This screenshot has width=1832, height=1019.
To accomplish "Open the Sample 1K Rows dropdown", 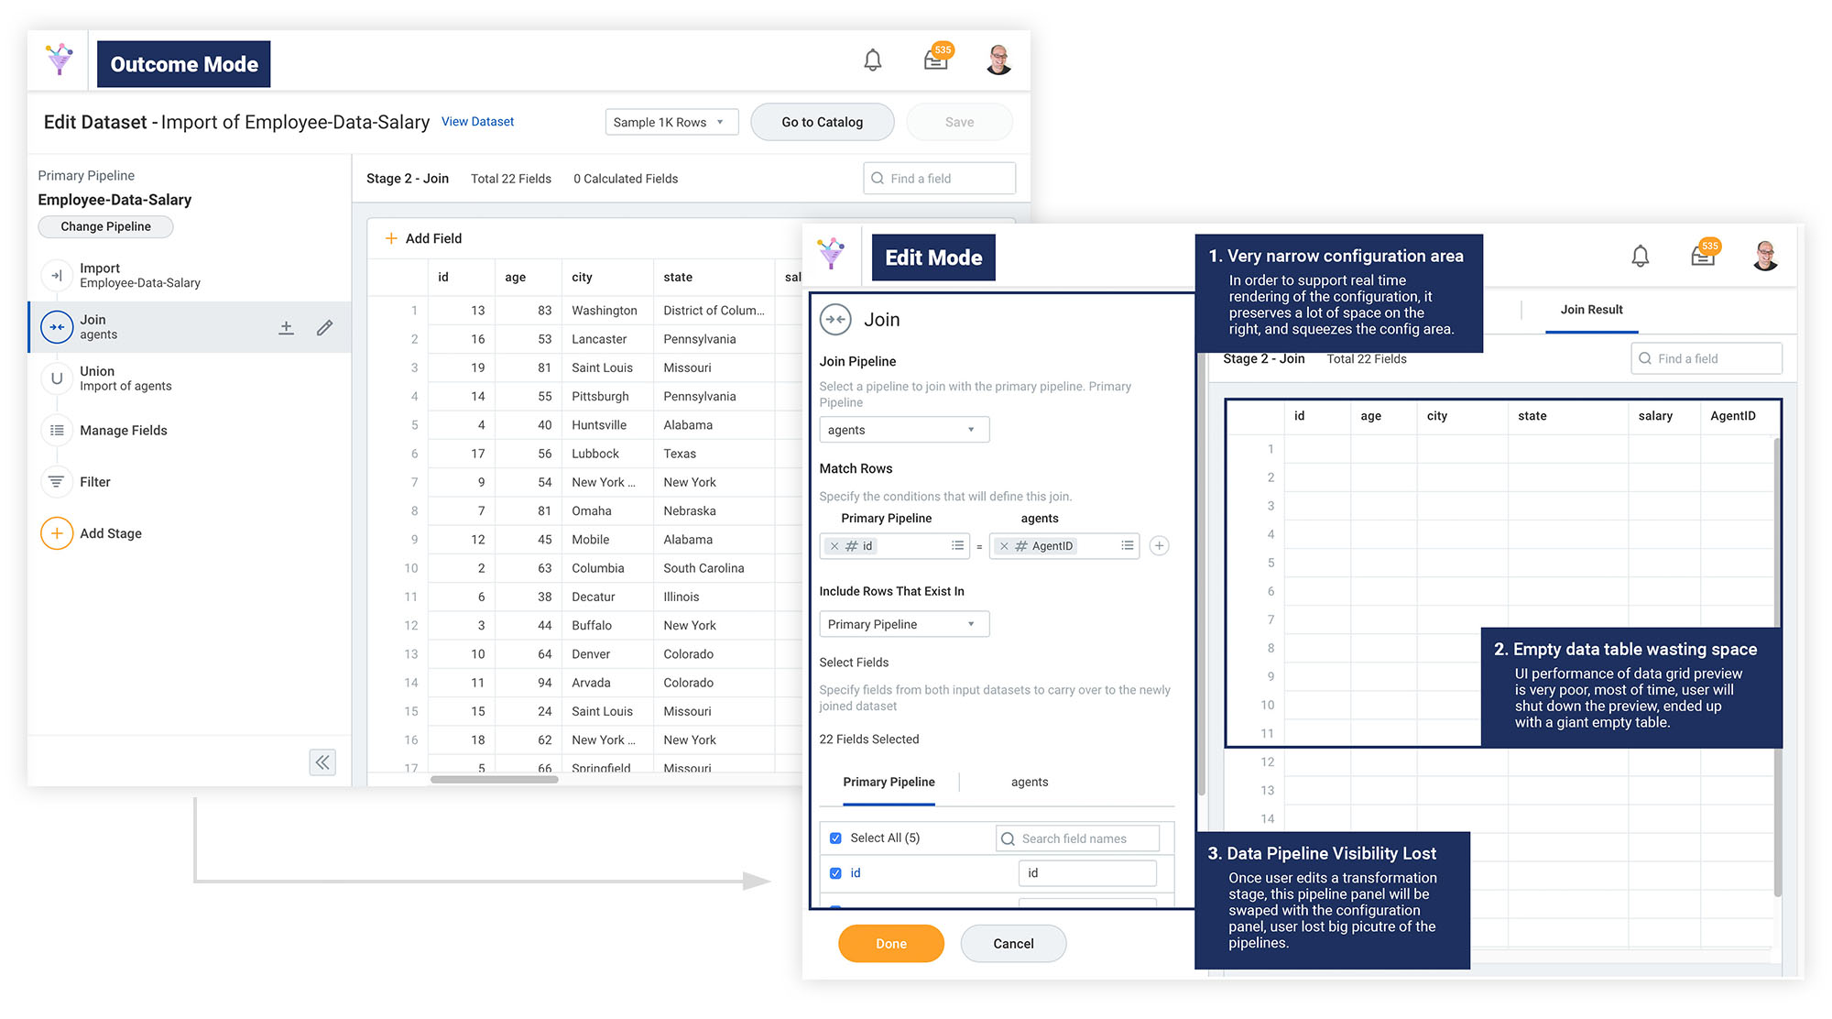I will (671, 122).
